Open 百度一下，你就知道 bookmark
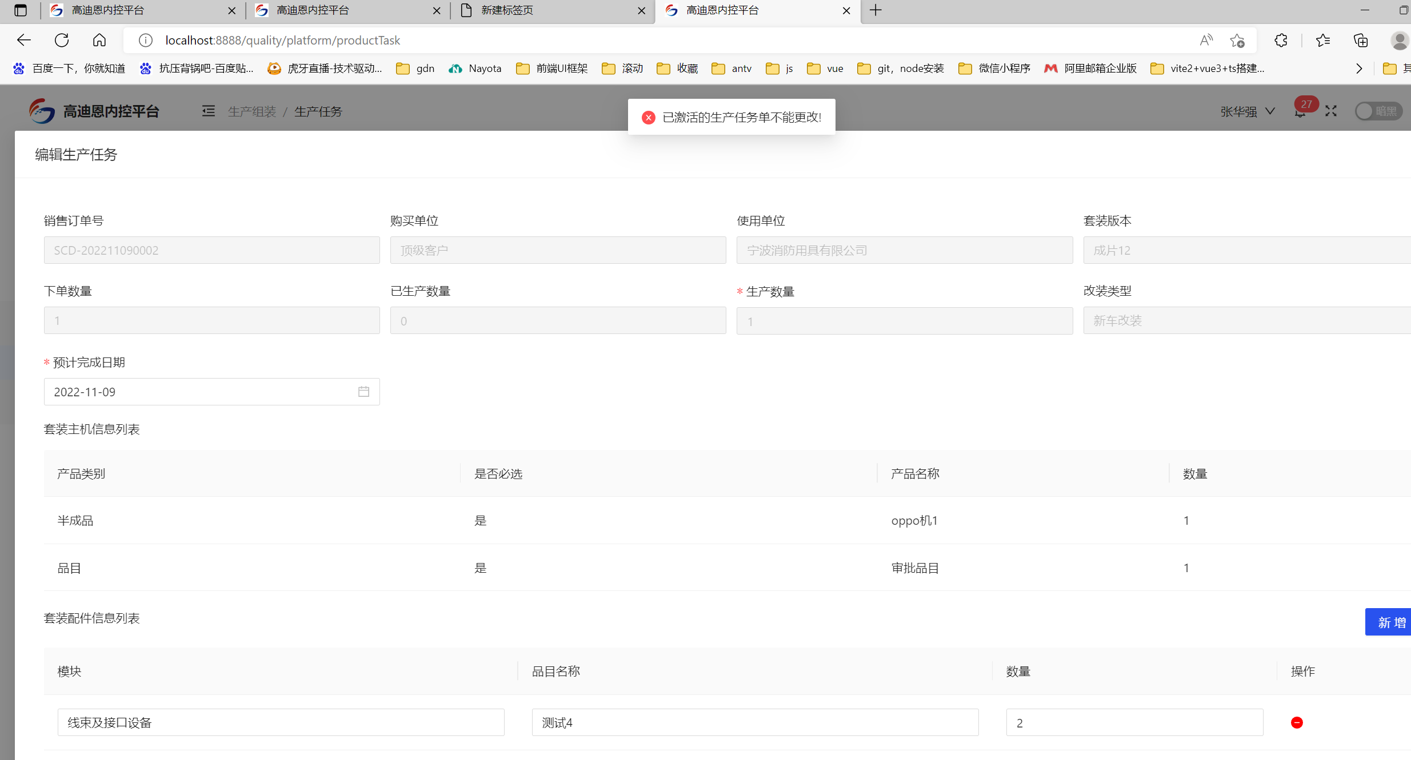1411x760 pixels. click(69, 69)
